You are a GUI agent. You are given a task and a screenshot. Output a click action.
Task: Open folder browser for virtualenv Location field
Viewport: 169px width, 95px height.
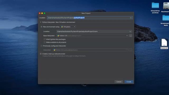(130, 31)
